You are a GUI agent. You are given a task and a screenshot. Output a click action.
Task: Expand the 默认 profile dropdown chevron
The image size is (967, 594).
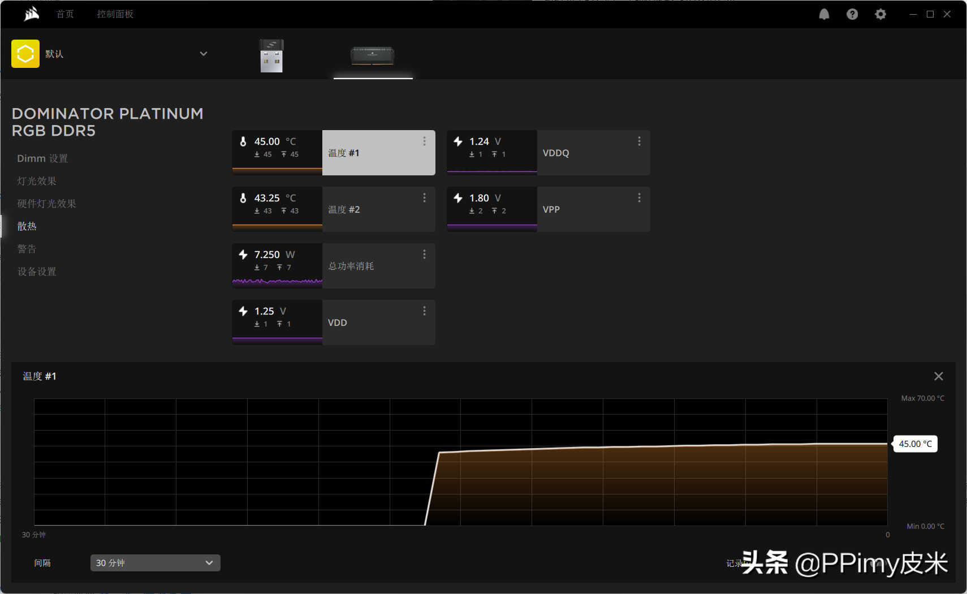pos(204,54)
